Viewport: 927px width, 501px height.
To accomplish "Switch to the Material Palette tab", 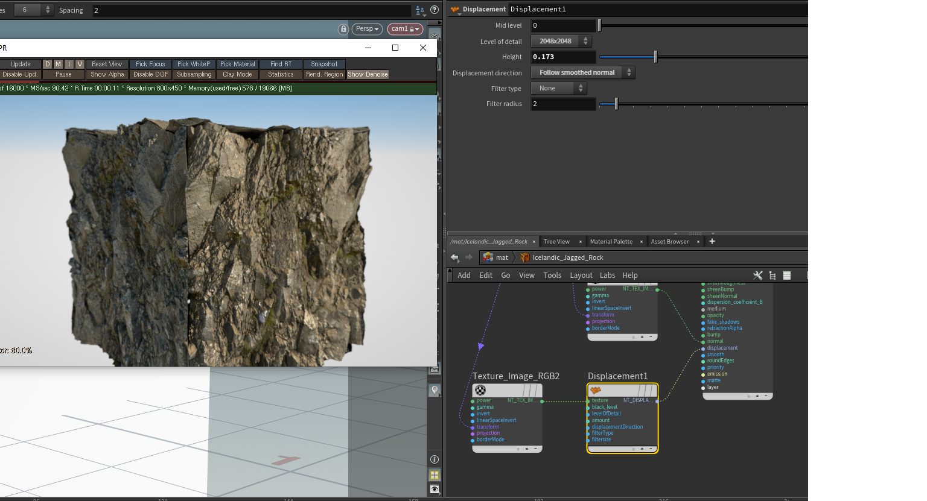I will click(611, 242).
